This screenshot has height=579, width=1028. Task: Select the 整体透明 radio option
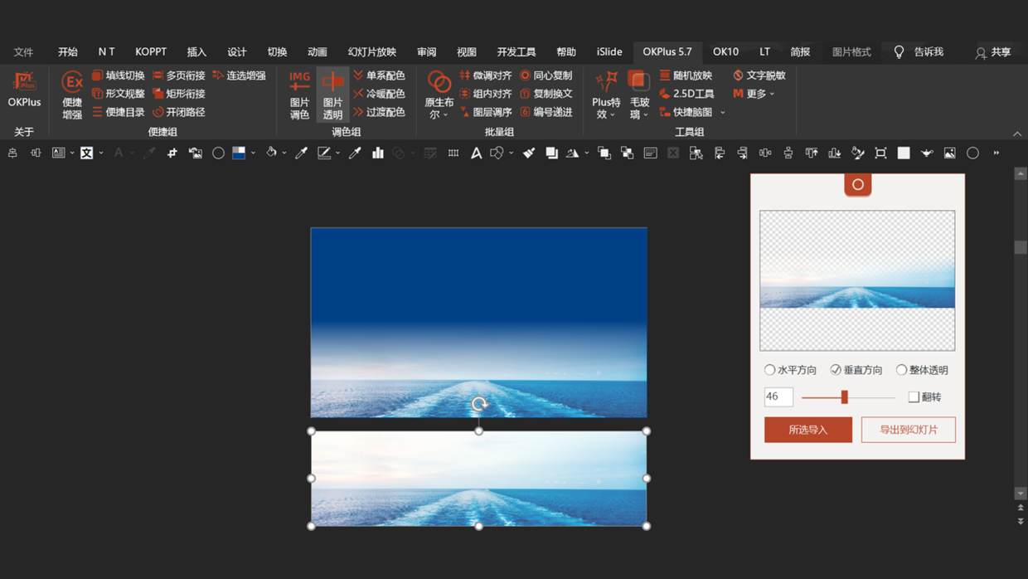902,370
